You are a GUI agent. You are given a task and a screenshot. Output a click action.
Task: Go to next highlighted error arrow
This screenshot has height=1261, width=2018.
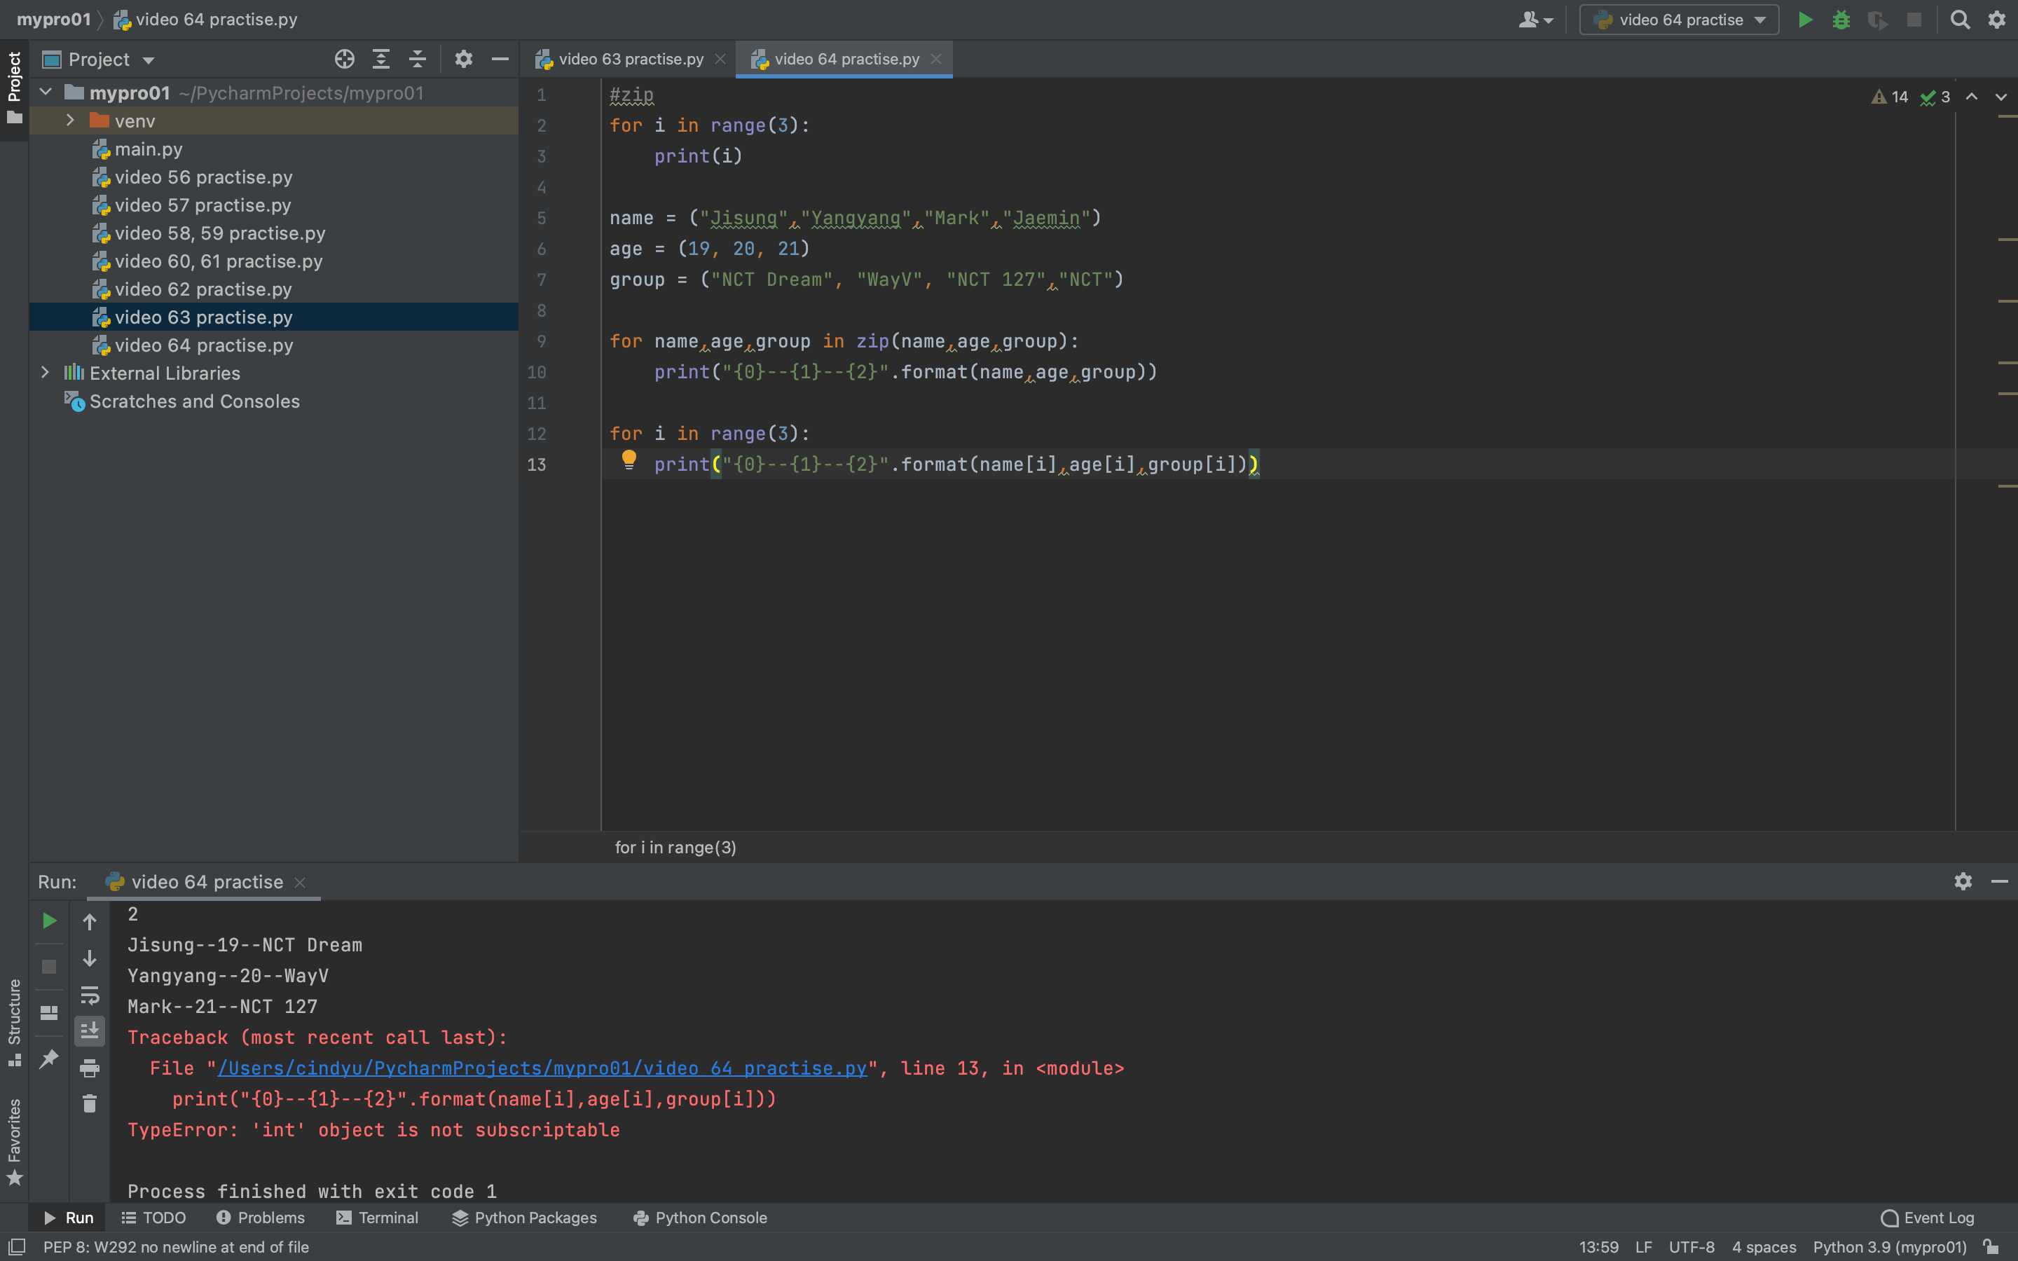(x=2000, y=97)
